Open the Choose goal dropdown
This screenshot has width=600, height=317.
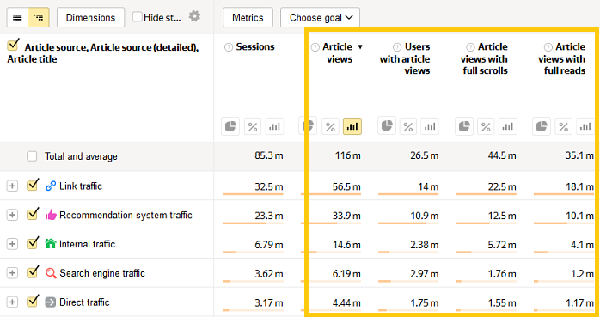tap(320, 17)
